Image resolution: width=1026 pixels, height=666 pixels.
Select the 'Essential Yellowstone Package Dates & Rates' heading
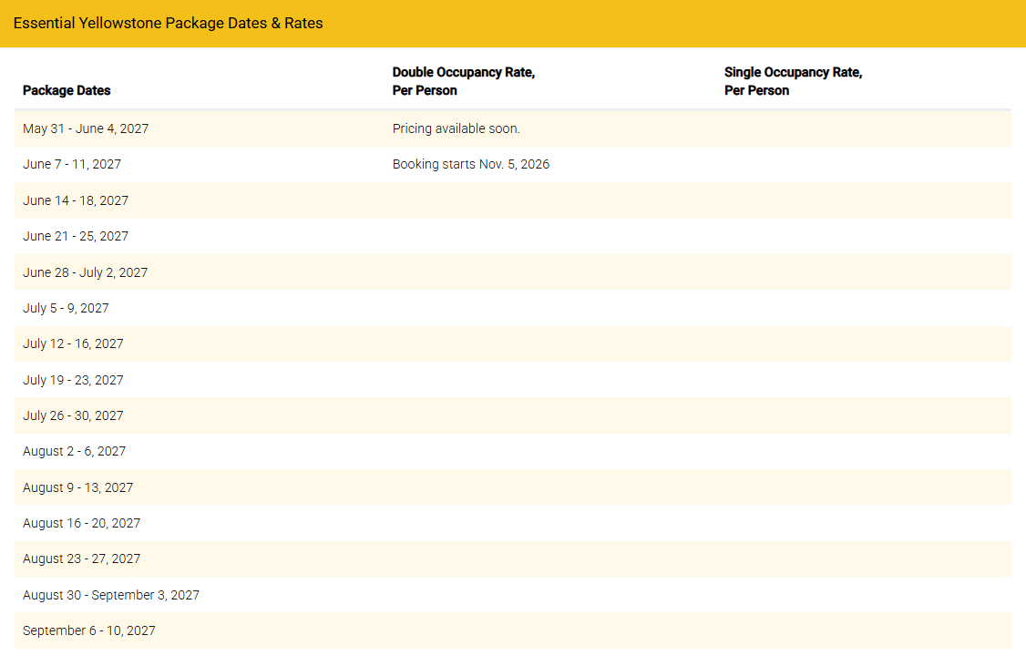(x=169, y=24)
